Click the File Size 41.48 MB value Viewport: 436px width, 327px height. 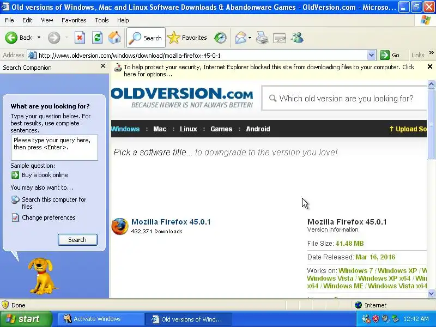pos(349,244)
